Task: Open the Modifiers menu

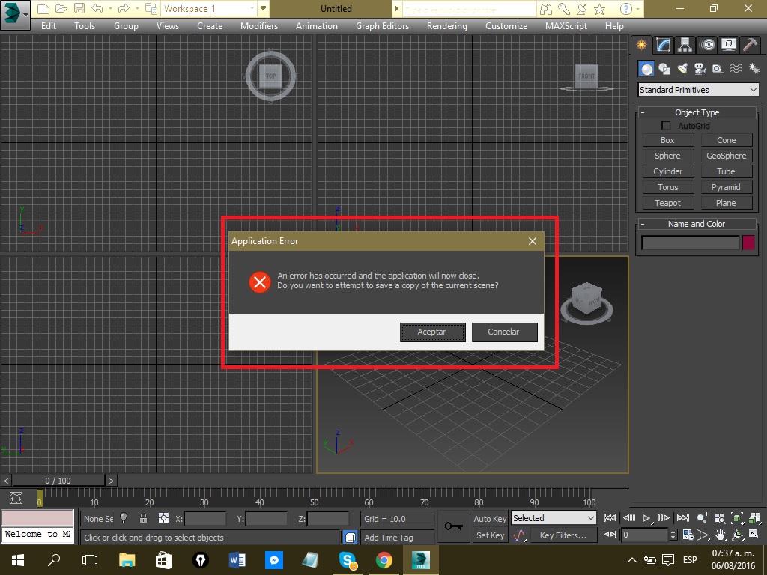Action: coord(258,26)
